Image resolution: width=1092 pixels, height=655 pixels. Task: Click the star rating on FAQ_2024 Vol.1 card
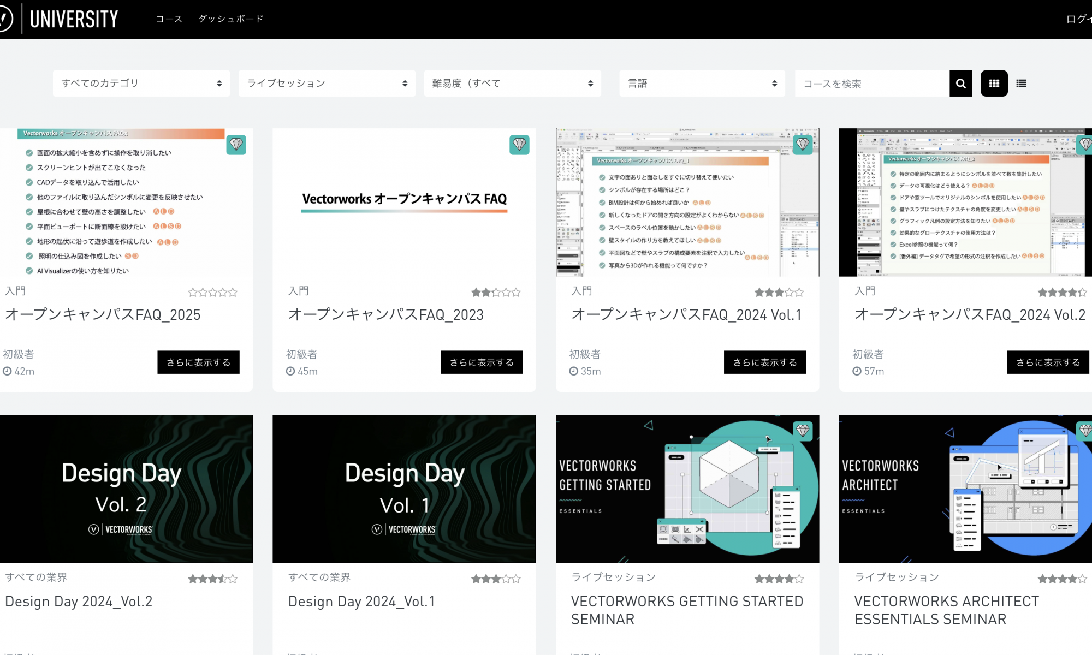coord(779,293)
